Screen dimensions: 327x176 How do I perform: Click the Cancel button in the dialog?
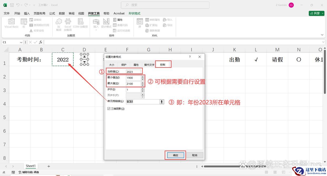click(195, 155)
